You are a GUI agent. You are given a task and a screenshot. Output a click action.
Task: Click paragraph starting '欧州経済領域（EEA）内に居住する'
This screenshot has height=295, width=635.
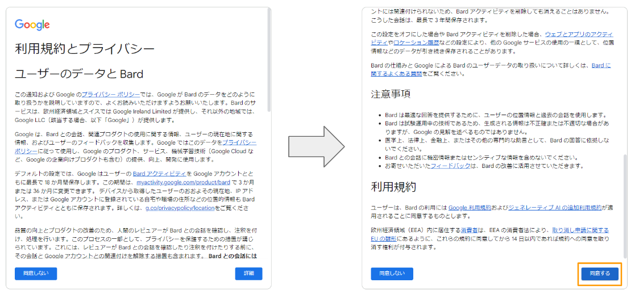(x=491, y=239)
